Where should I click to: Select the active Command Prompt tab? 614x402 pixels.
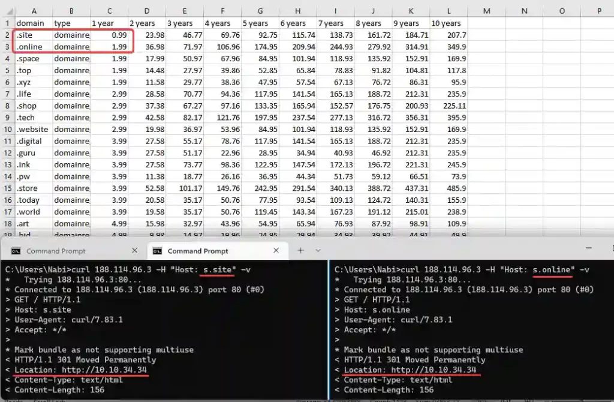click(x=218, y=251)
